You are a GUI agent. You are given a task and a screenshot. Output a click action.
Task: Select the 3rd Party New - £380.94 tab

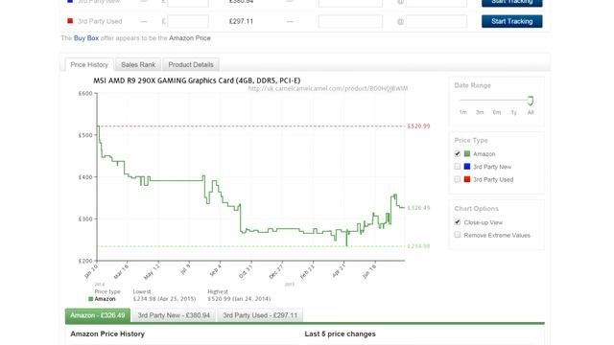click(174, 315)
